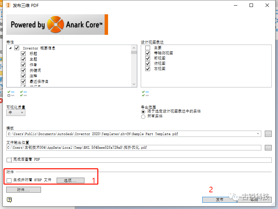Enable the 主要 design view checkbox
This screenshot has height=209, width=278.
coord(148,48)
